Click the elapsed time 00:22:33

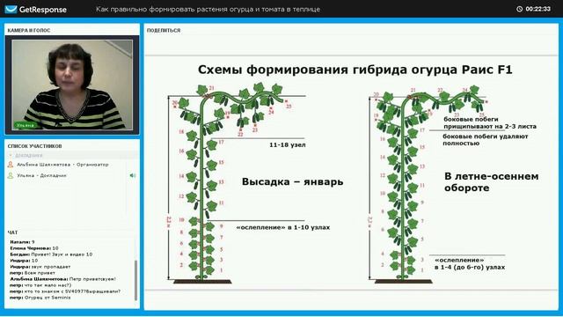click(x=537, y=9)
